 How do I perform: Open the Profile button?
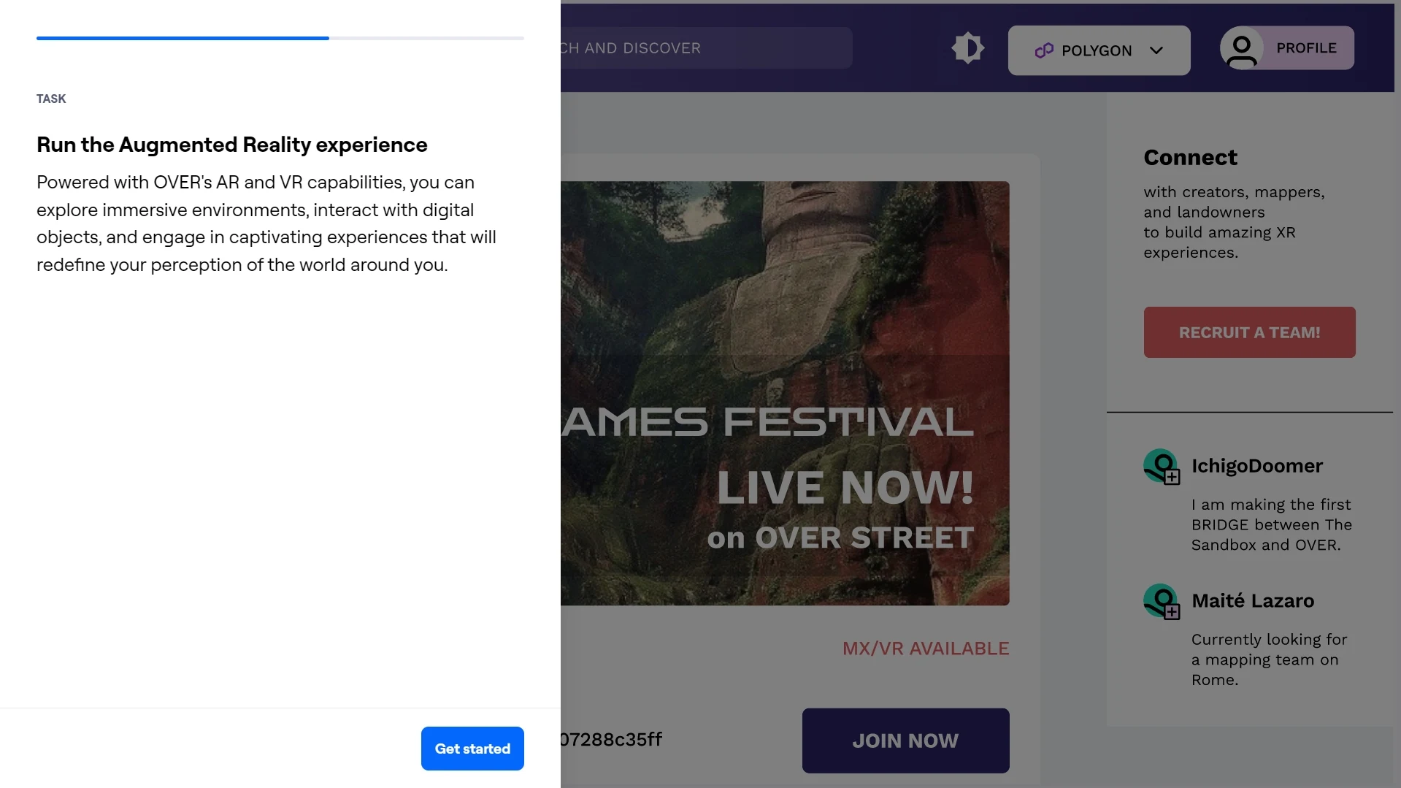pos(1287,48)
